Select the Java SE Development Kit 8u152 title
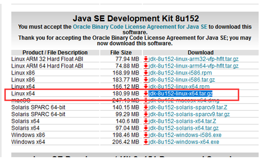Viewport: 266px width, 161px height. pyautogui.click(x=136, y=18)
